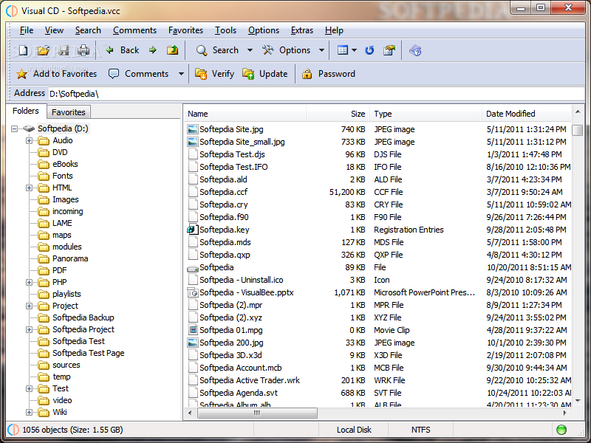Open the Options dropdown arrow
Image resolution: width=591 pixels, height=443 pixels.
tap(321, 50)
